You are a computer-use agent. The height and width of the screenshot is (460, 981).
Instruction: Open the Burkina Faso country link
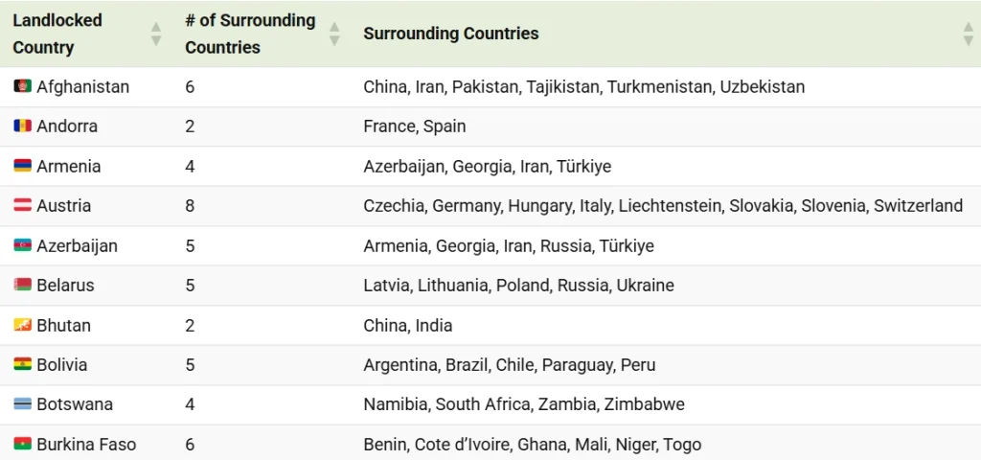tap(86, 445)
